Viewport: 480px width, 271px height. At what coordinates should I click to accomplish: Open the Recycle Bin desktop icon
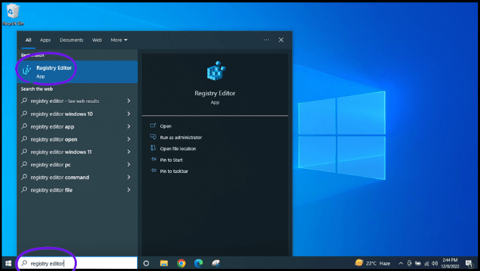[x=12, y=14]
